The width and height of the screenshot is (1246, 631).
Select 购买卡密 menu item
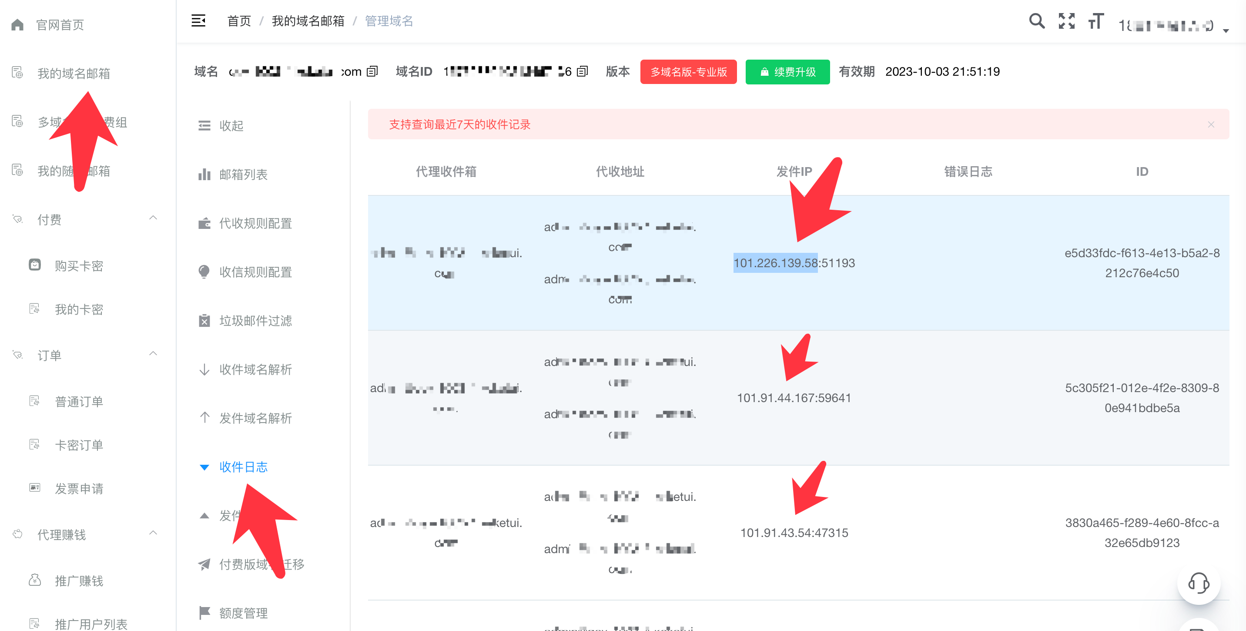point(79,266)
